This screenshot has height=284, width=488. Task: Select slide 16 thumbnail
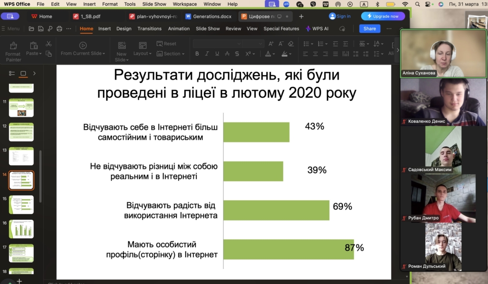pyautogui.click(x=21, y=229)
